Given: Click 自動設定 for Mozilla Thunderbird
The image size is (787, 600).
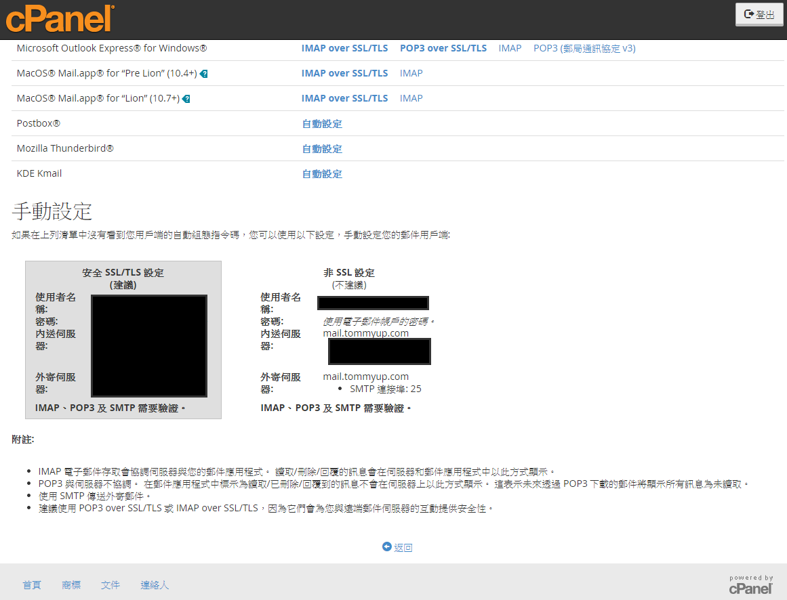Looking at the screenshot, I should tap(322, 149).
